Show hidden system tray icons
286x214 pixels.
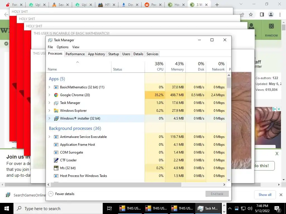point(230,208)
